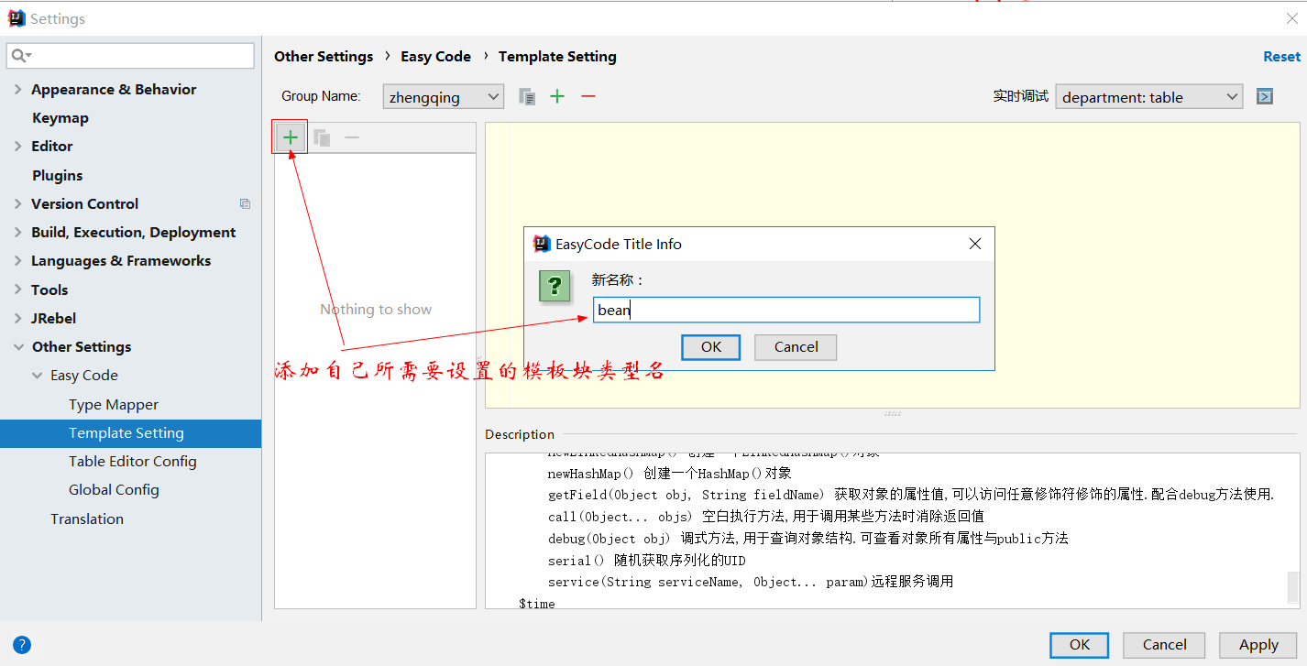
Task: Click the Reset link
Action: [x=1281, y=56]
